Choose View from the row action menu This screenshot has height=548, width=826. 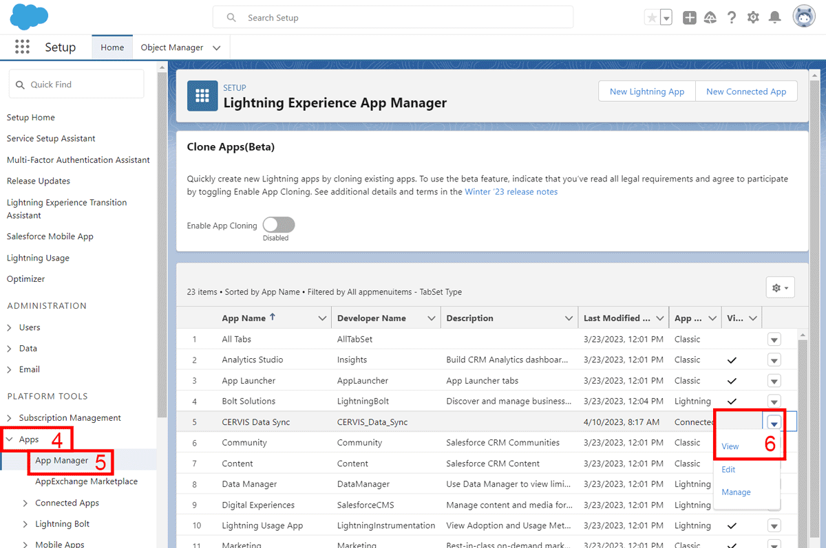pyautogui.click(x=730, y=446)
